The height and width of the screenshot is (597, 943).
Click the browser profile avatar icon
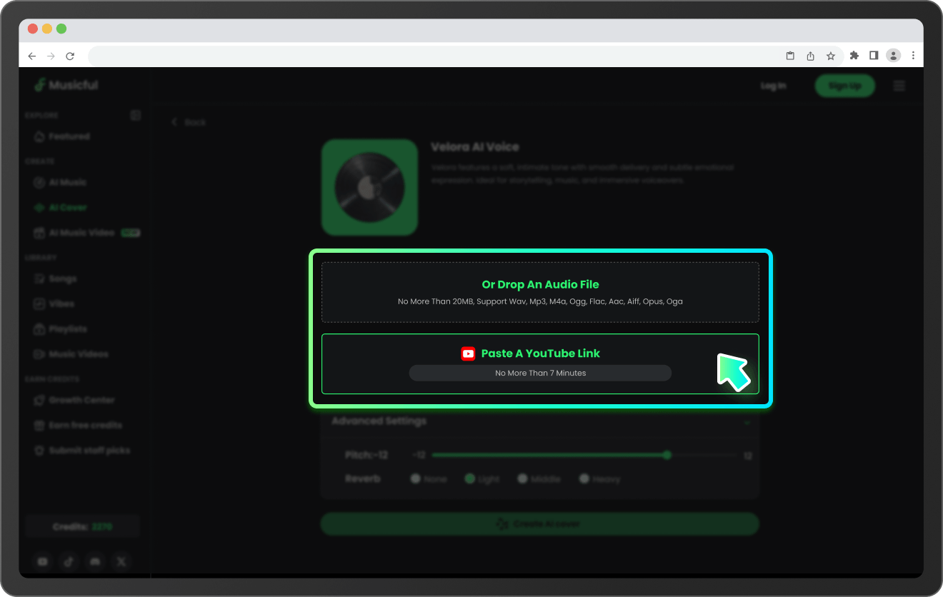click(x=893, y=56)
